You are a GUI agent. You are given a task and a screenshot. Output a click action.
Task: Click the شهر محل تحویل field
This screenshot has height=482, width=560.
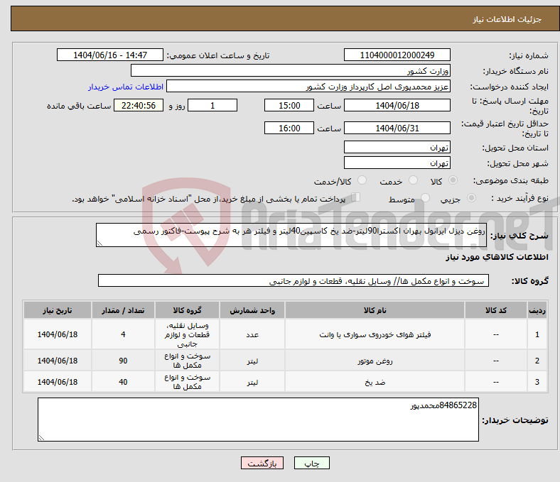397,163
